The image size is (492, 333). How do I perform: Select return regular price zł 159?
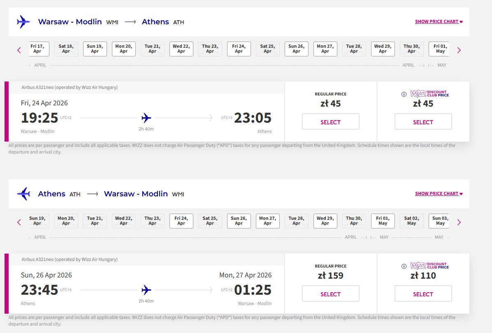(x=330, y=293)
